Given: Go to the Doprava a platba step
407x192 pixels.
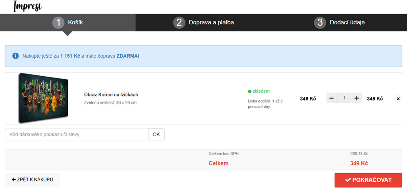Looking at the screenshot, I should click(x=211, y=23).
